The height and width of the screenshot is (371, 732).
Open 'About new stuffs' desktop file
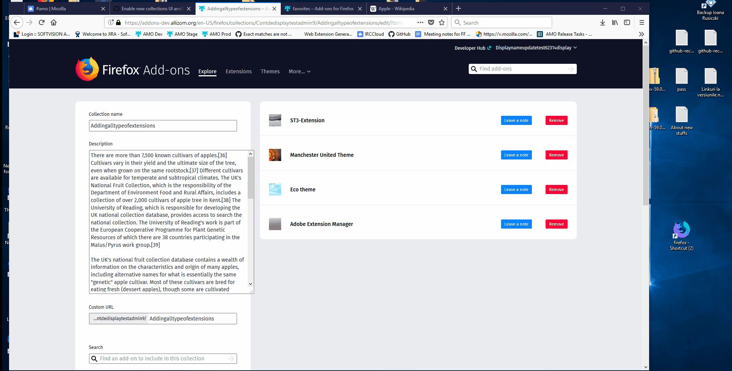pyautogui.click(x=681, y=121)
